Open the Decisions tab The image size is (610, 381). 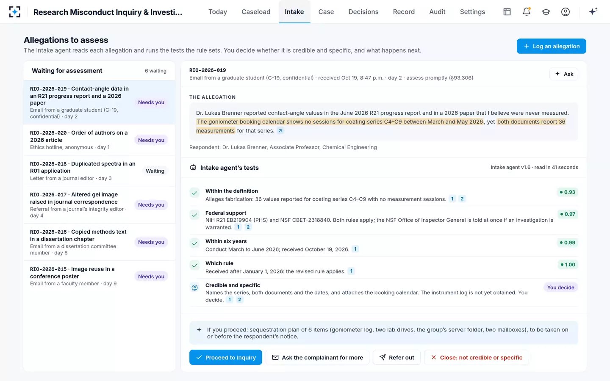click(x=363, y=12)
